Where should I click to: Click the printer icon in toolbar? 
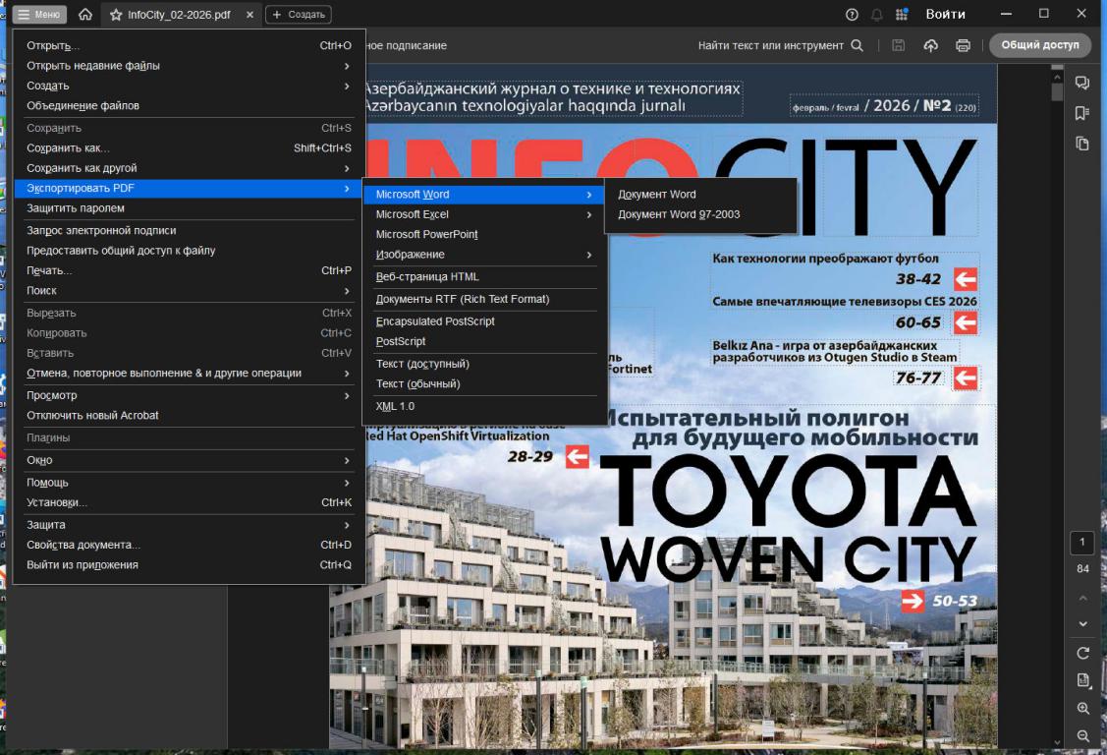pyautogui.click(x=963, y=45)
